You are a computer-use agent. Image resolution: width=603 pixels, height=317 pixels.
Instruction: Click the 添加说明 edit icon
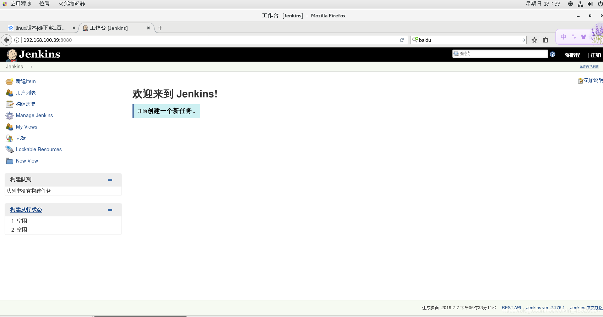[x=581, y=81]
